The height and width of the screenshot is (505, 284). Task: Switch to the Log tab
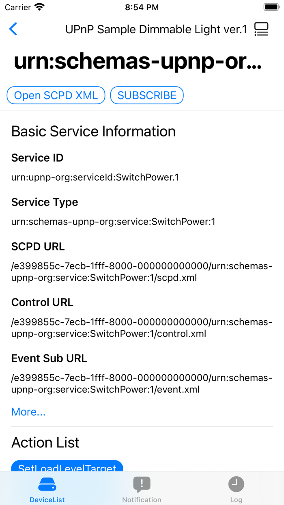pyautogui.click(x=236, y=488)
